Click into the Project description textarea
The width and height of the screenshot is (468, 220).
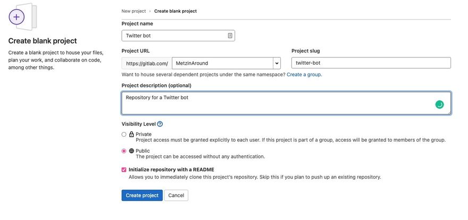pyautogui.click(x=277, y=103)
